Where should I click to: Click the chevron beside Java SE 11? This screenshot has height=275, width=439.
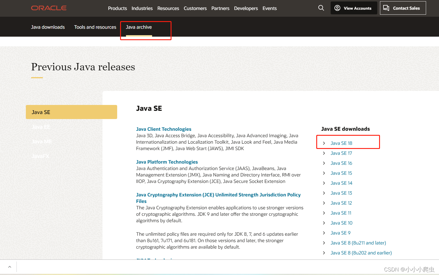[324, 213]
